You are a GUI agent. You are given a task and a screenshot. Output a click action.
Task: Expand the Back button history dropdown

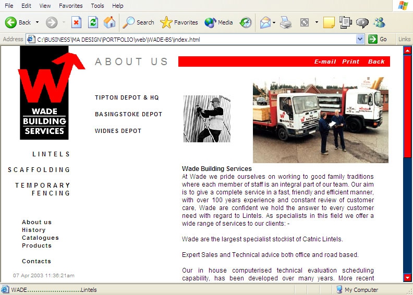pyautogui.click(x=37, y=22)
